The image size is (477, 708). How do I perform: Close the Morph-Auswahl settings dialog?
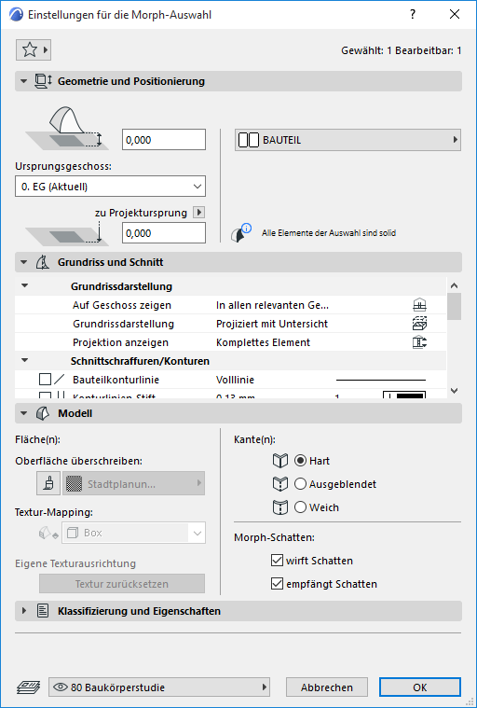pos(455,14)
